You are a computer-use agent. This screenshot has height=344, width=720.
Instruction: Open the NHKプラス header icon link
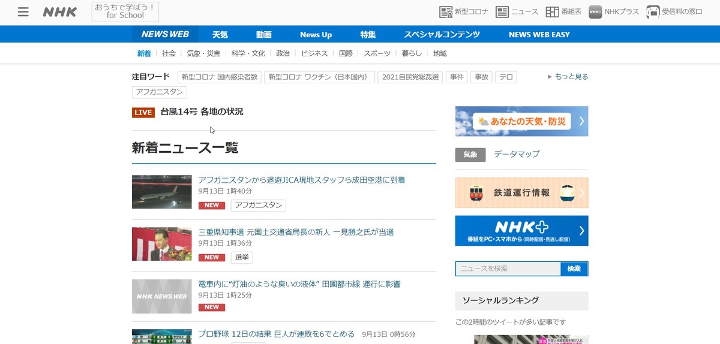click(614, 12)
